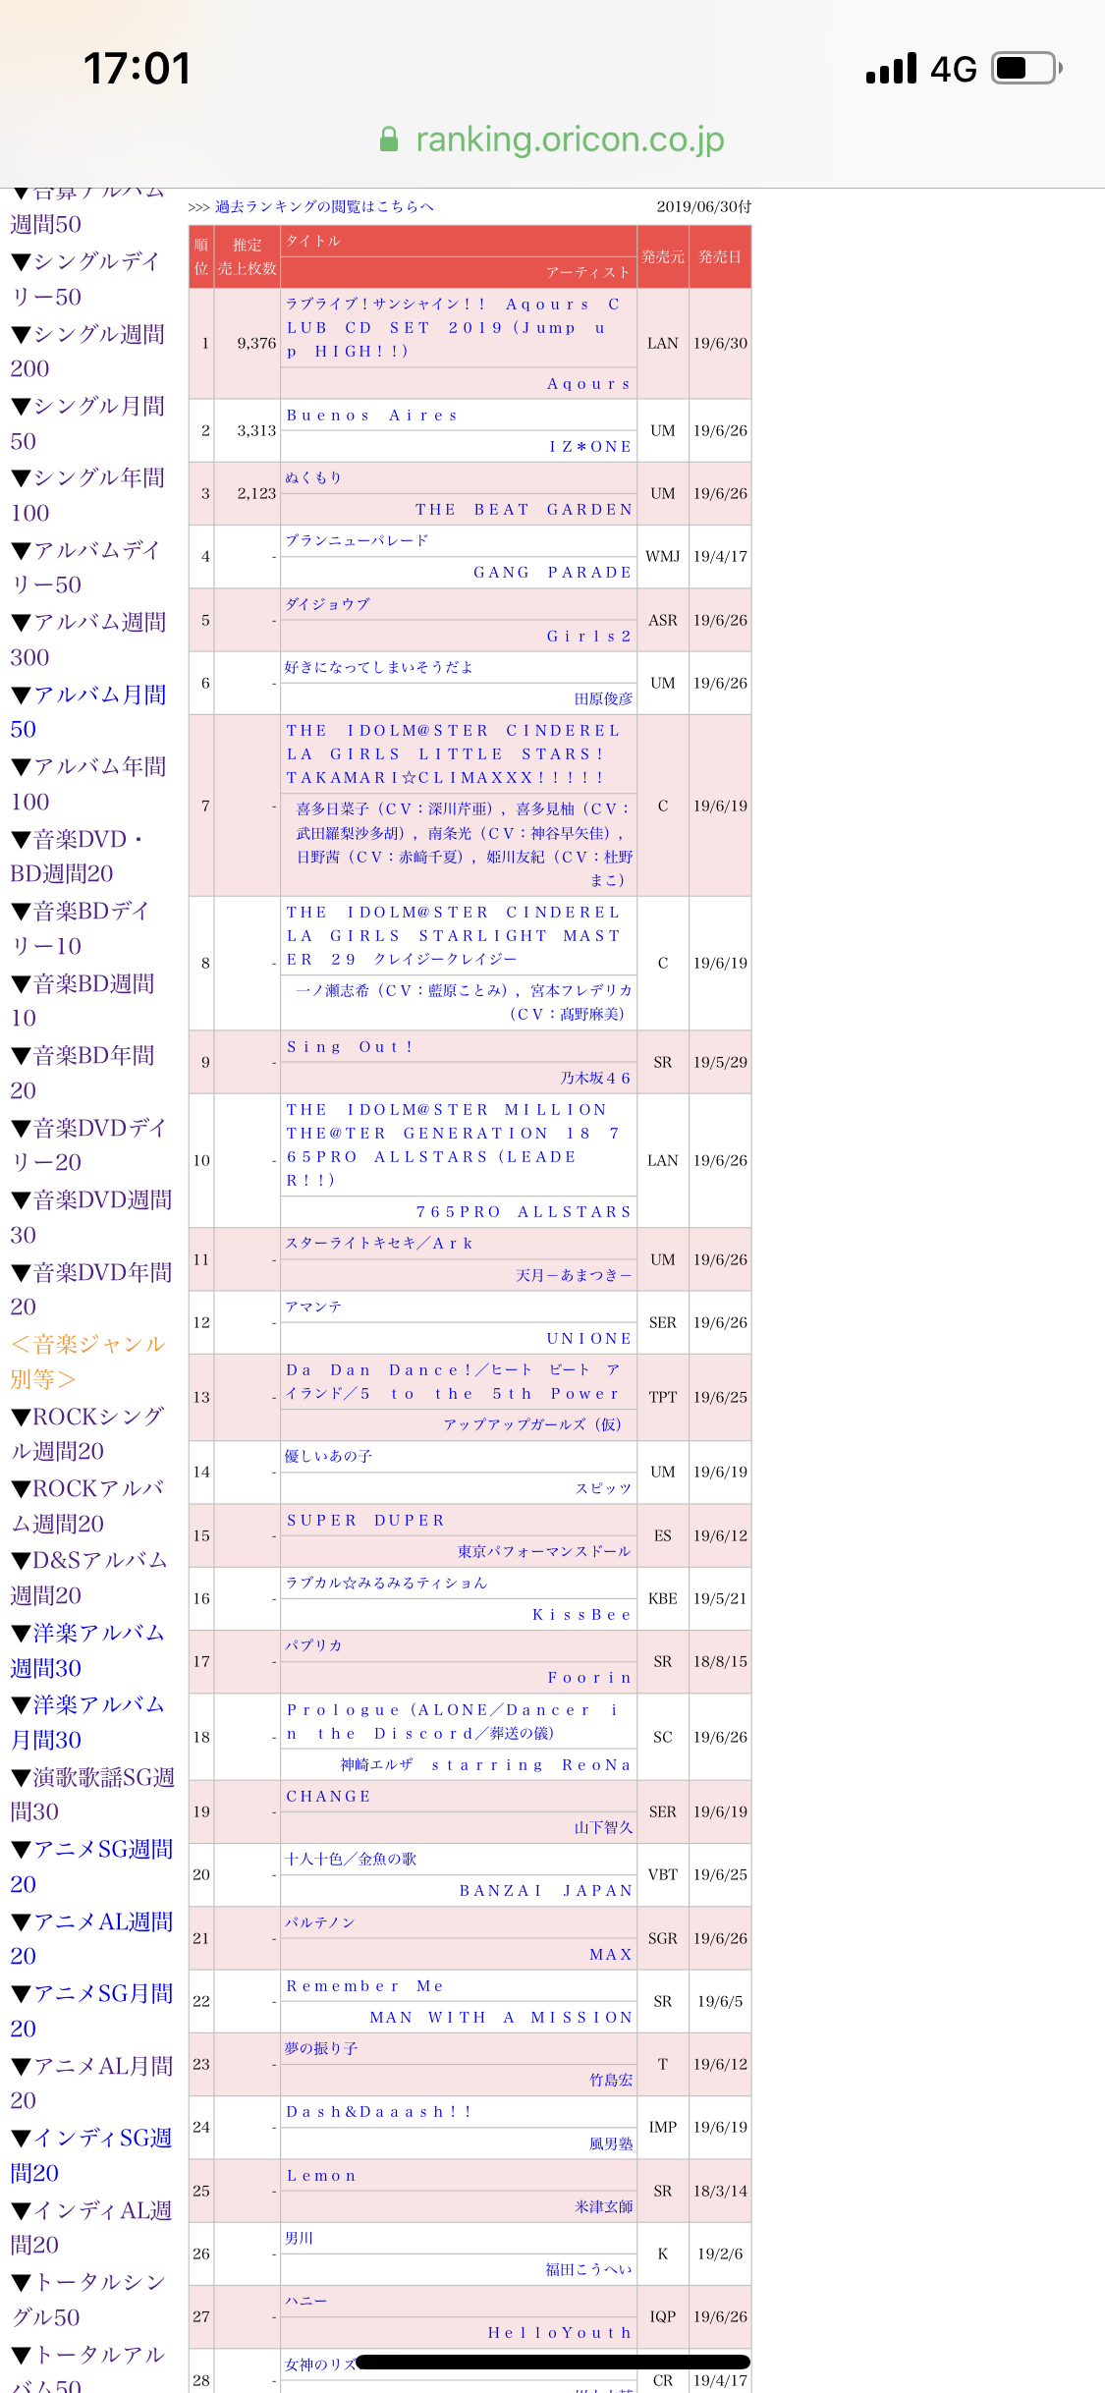Viewport: 1105px width, 2393px height.
Task: Tap the CHANGE song title
Action: tap(328, 1797)
